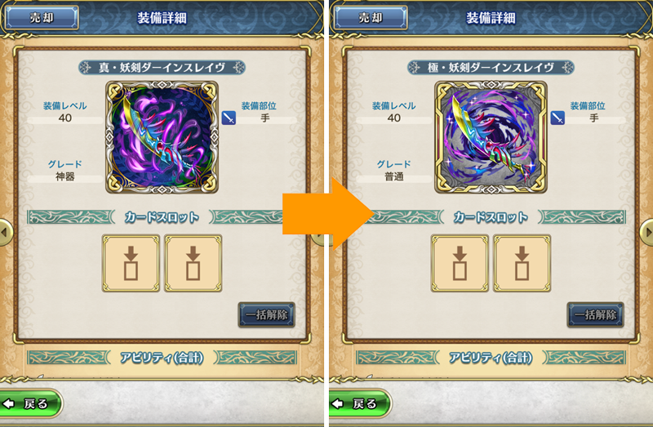The width and height of the screenshot is (653, 427).
Task: Select the 真・妖剣ダーインスレイヴ weapon artwork
Action: pyautogui.click(x=162, y=137)
